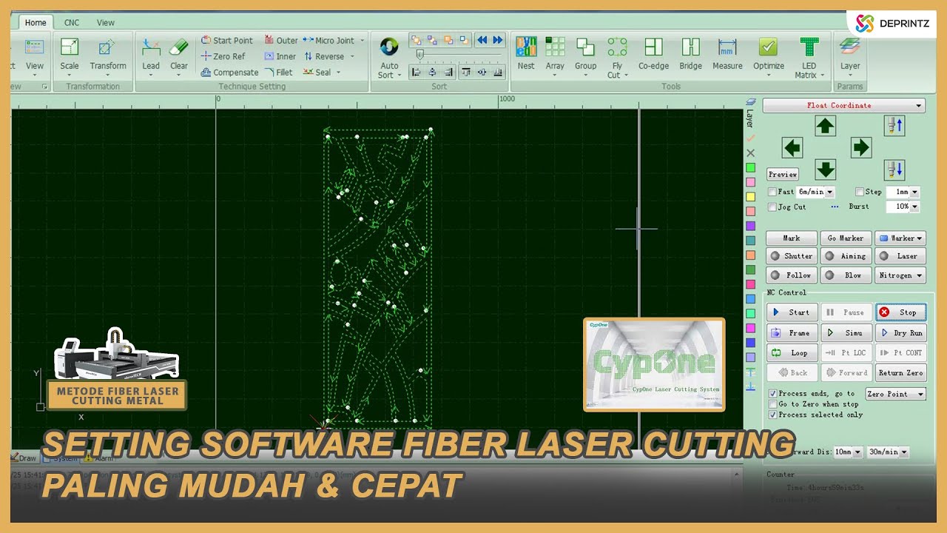
Task: Check Go to Zero when stop
Action: tap(772, 404)
